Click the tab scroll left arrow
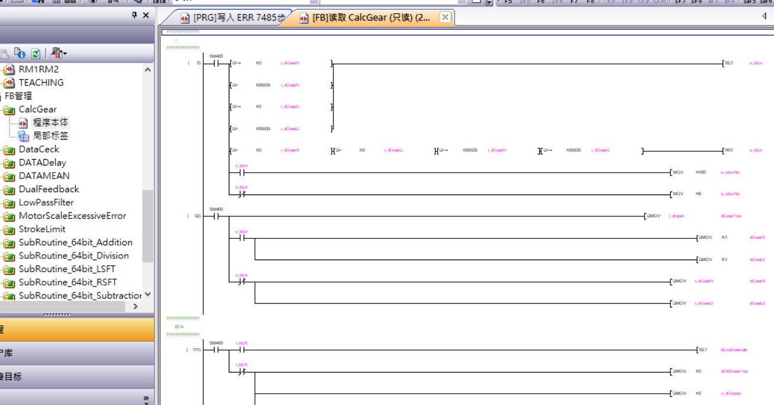774x405 pixels. tap(765, 17)
